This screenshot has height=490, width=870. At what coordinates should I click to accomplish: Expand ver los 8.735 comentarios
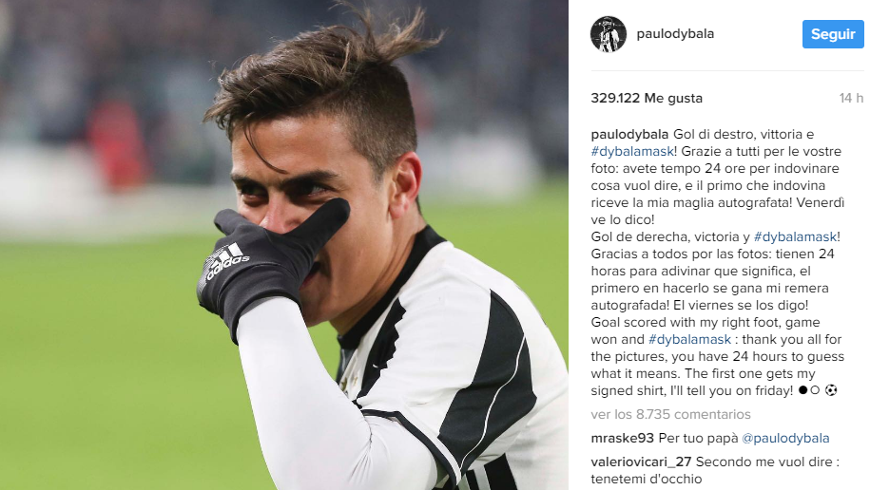click(x=670, y=414)
